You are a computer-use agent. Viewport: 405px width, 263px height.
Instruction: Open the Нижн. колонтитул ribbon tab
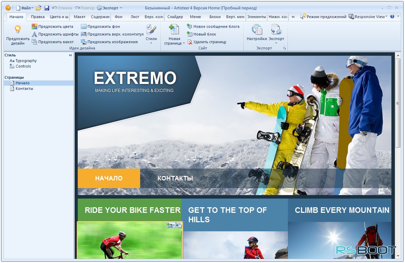pyautogui.click(x=278, y=17)
